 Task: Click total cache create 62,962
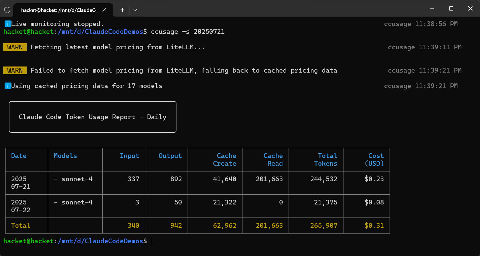tap(225, 226)
